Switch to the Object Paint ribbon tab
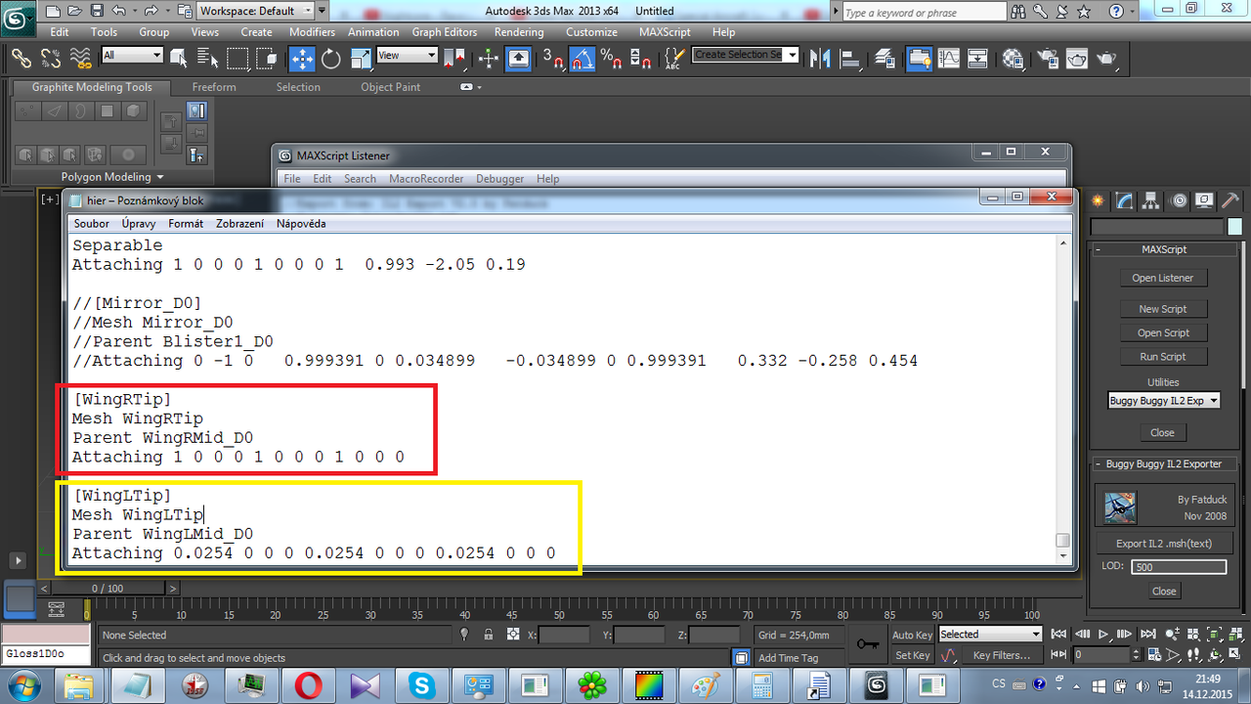This screenshot has width=1251, height=704. click(390, 87)
